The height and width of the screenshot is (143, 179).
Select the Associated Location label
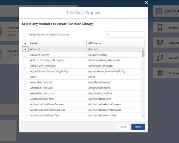[42, 93]
